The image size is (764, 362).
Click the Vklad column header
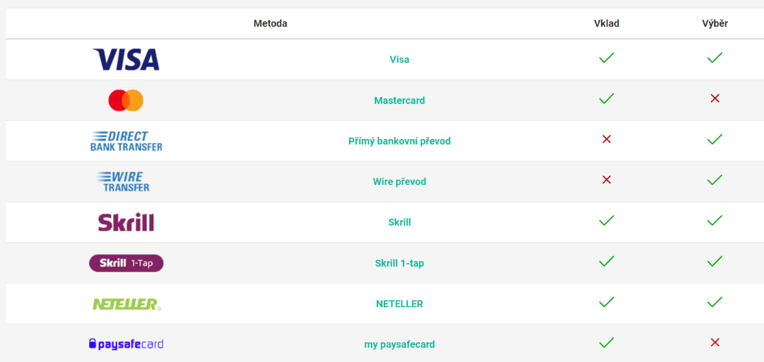coord(606,23)
